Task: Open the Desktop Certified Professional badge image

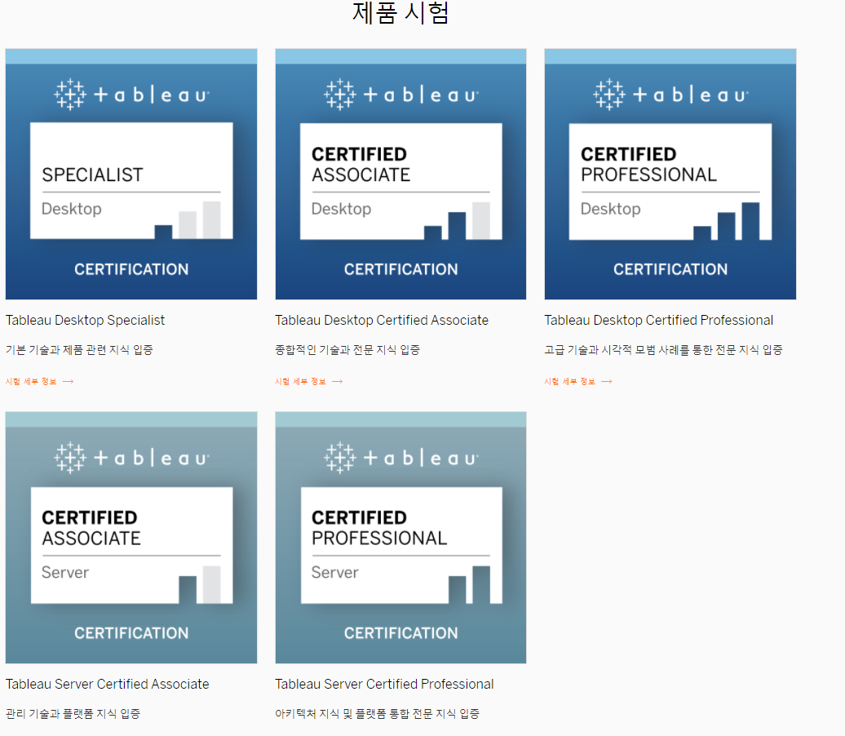Action: click(x=670, y=174)
